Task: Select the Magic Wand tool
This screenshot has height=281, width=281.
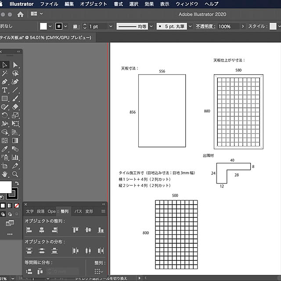Action: [5, 73]
